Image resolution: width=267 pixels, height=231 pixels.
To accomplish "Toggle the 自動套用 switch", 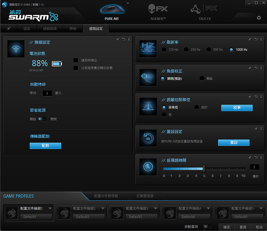I will (x=208, y=227).
